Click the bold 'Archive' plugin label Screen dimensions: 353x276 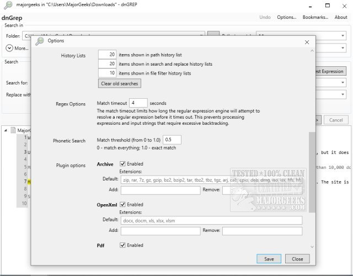pos(105,164)
